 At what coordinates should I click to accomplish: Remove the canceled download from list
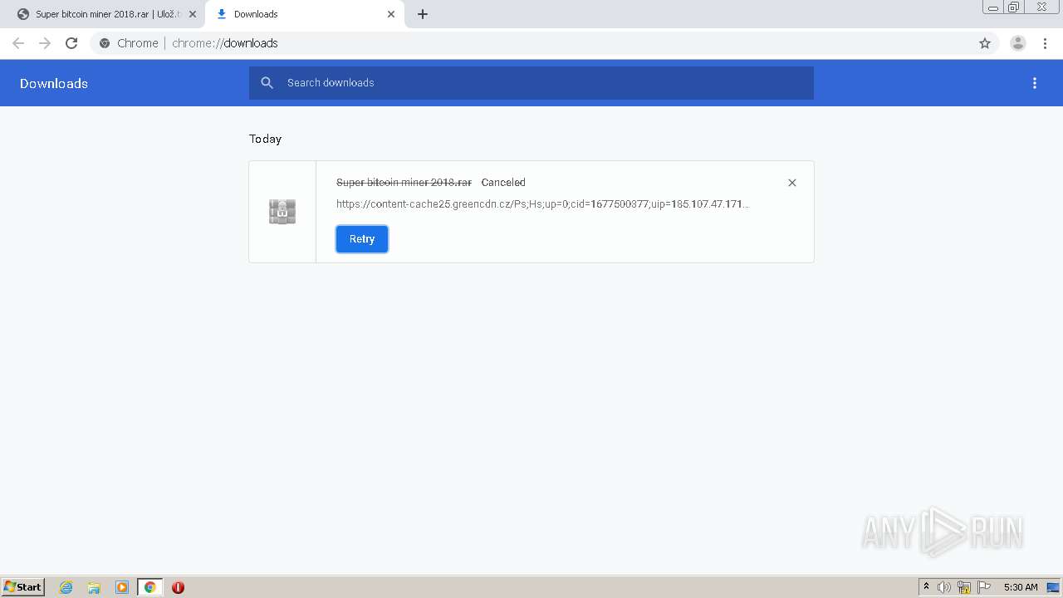pyautogui.click(x=792, y=183)
